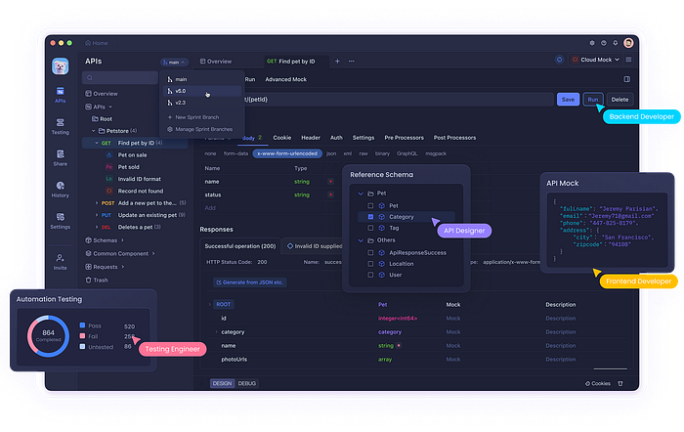Screen dimensions: 684x432
Task: Click the Home icon in the title bar
Action: click(88, 43)
